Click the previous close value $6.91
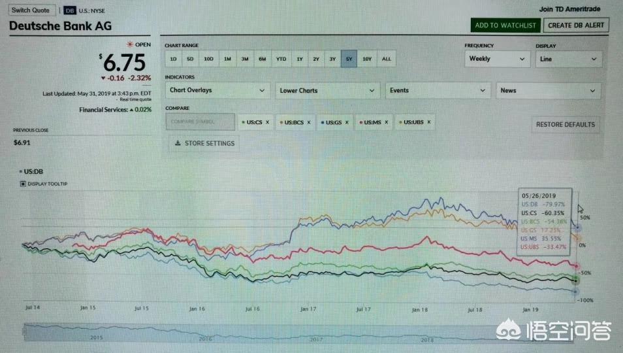 (22, 143)
